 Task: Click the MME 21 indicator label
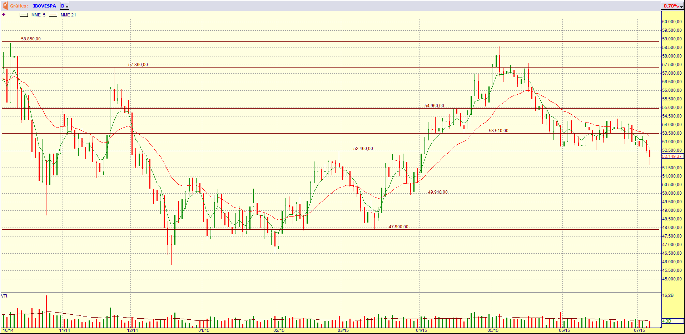[68, 15]
